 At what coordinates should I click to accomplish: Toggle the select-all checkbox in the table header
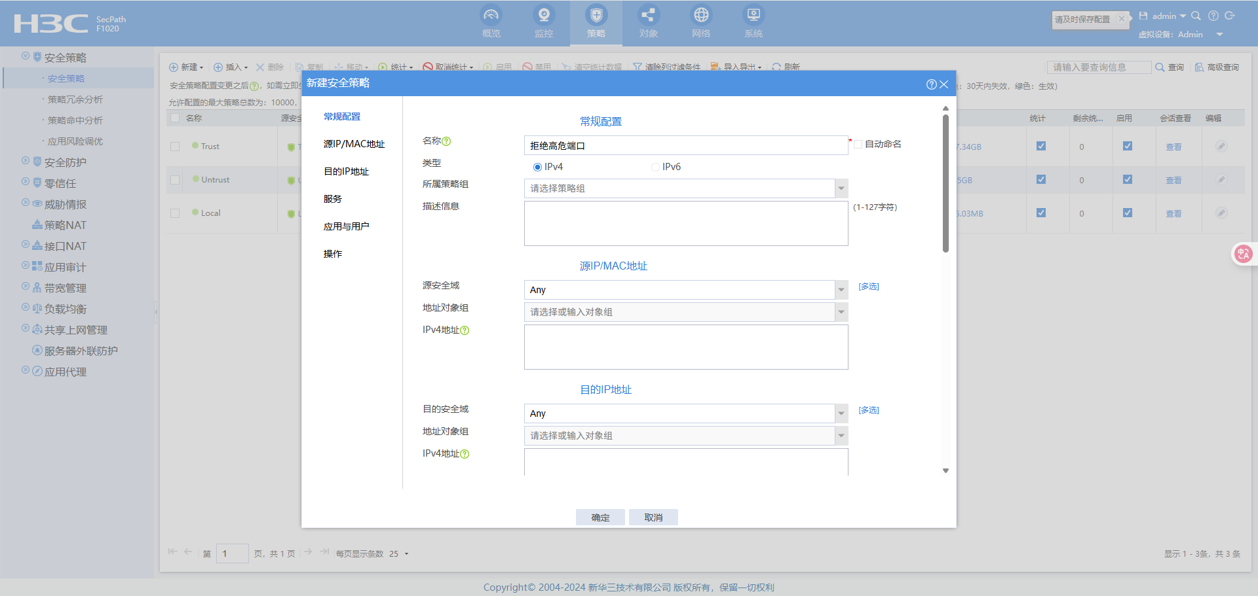175,118
